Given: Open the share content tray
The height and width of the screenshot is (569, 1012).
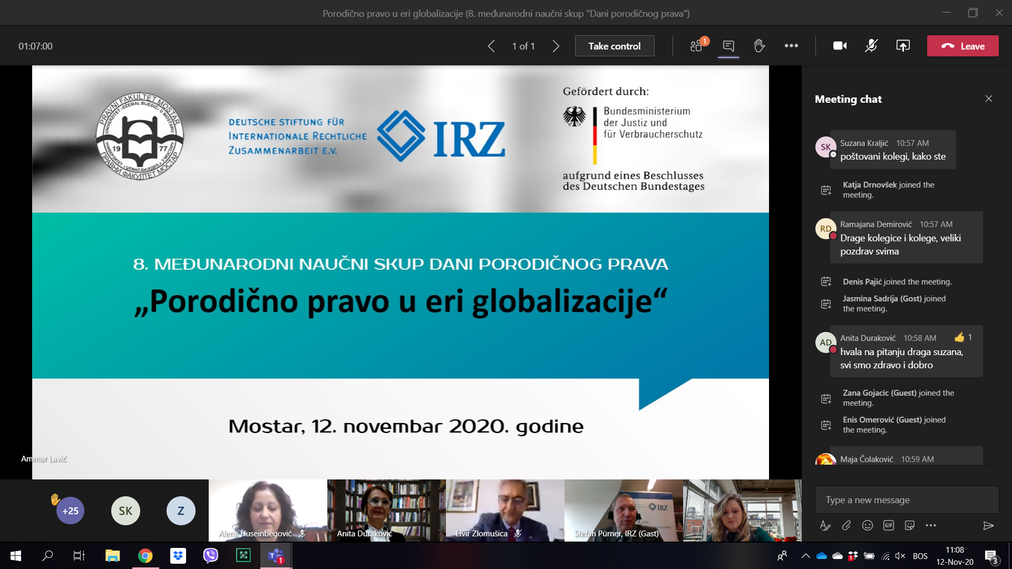Looking at the screenshot, I should pyautogui.click(x=903, y=46).
